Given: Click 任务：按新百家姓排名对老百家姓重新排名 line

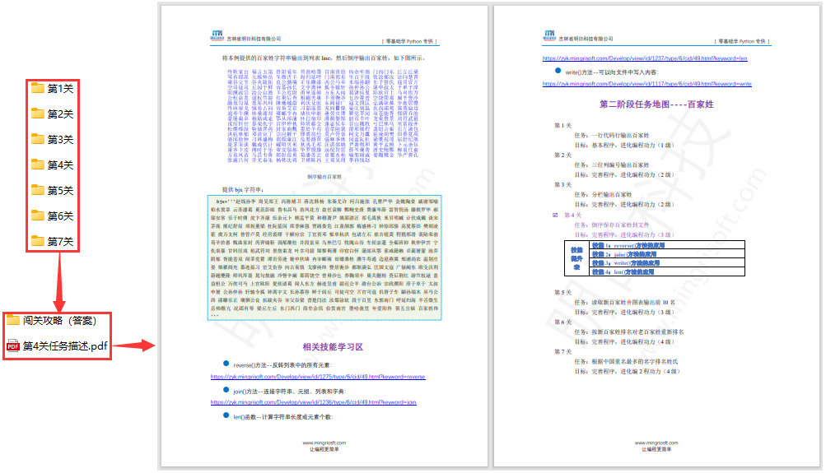Looking at the screenshot, I should (629, 332).
